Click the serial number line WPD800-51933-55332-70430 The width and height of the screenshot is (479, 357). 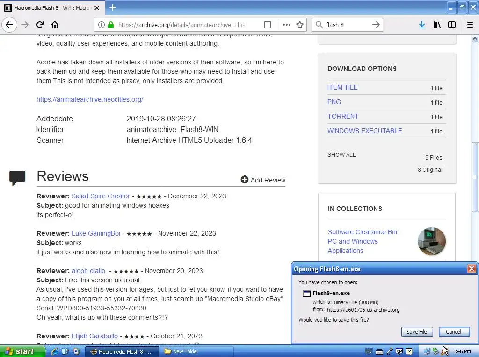pos(91,308)
